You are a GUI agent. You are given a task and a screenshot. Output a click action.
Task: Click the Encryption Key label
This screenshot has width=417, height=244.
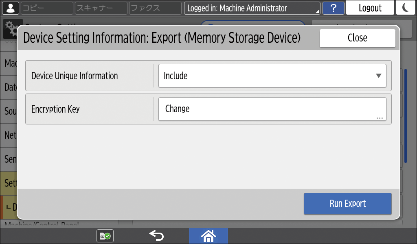(x=55, y=109)
